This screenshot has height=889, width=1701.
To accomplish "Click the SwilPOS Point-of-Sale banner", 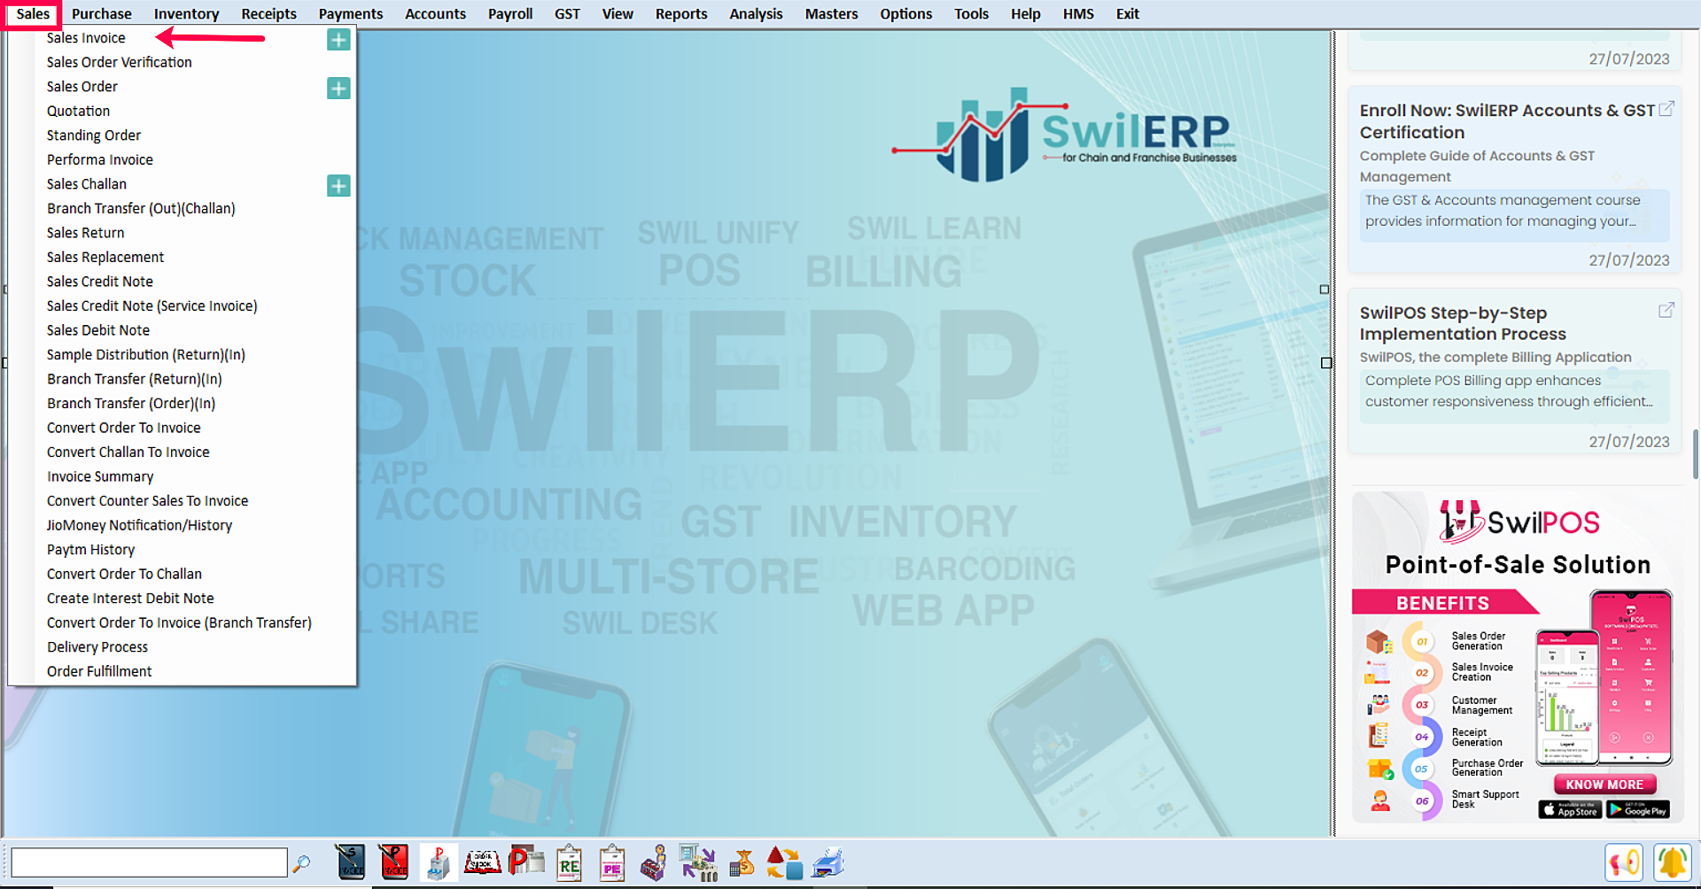I will (x=1516, y=657).
